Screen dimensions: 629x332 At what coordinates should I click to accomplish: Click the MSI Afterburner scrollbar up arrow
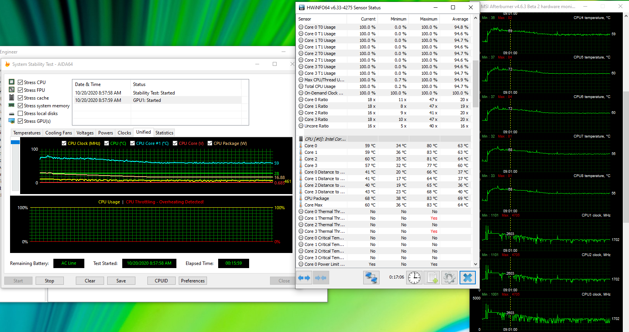click(626, 16)
